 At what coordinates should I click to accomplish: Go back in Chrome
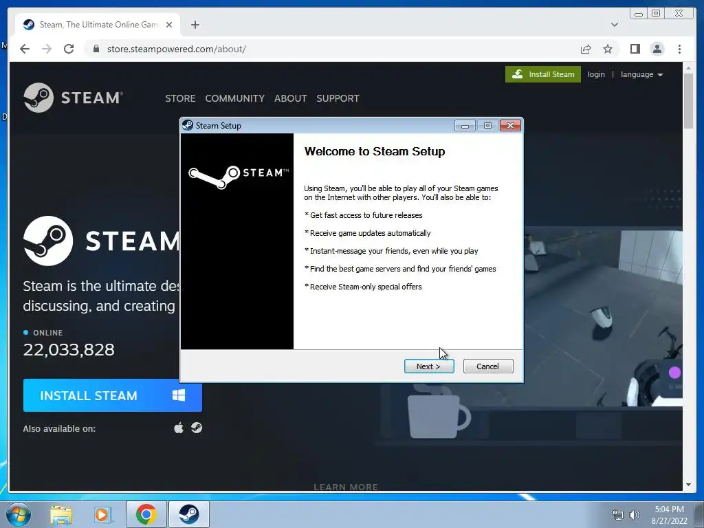click(25, 49)
